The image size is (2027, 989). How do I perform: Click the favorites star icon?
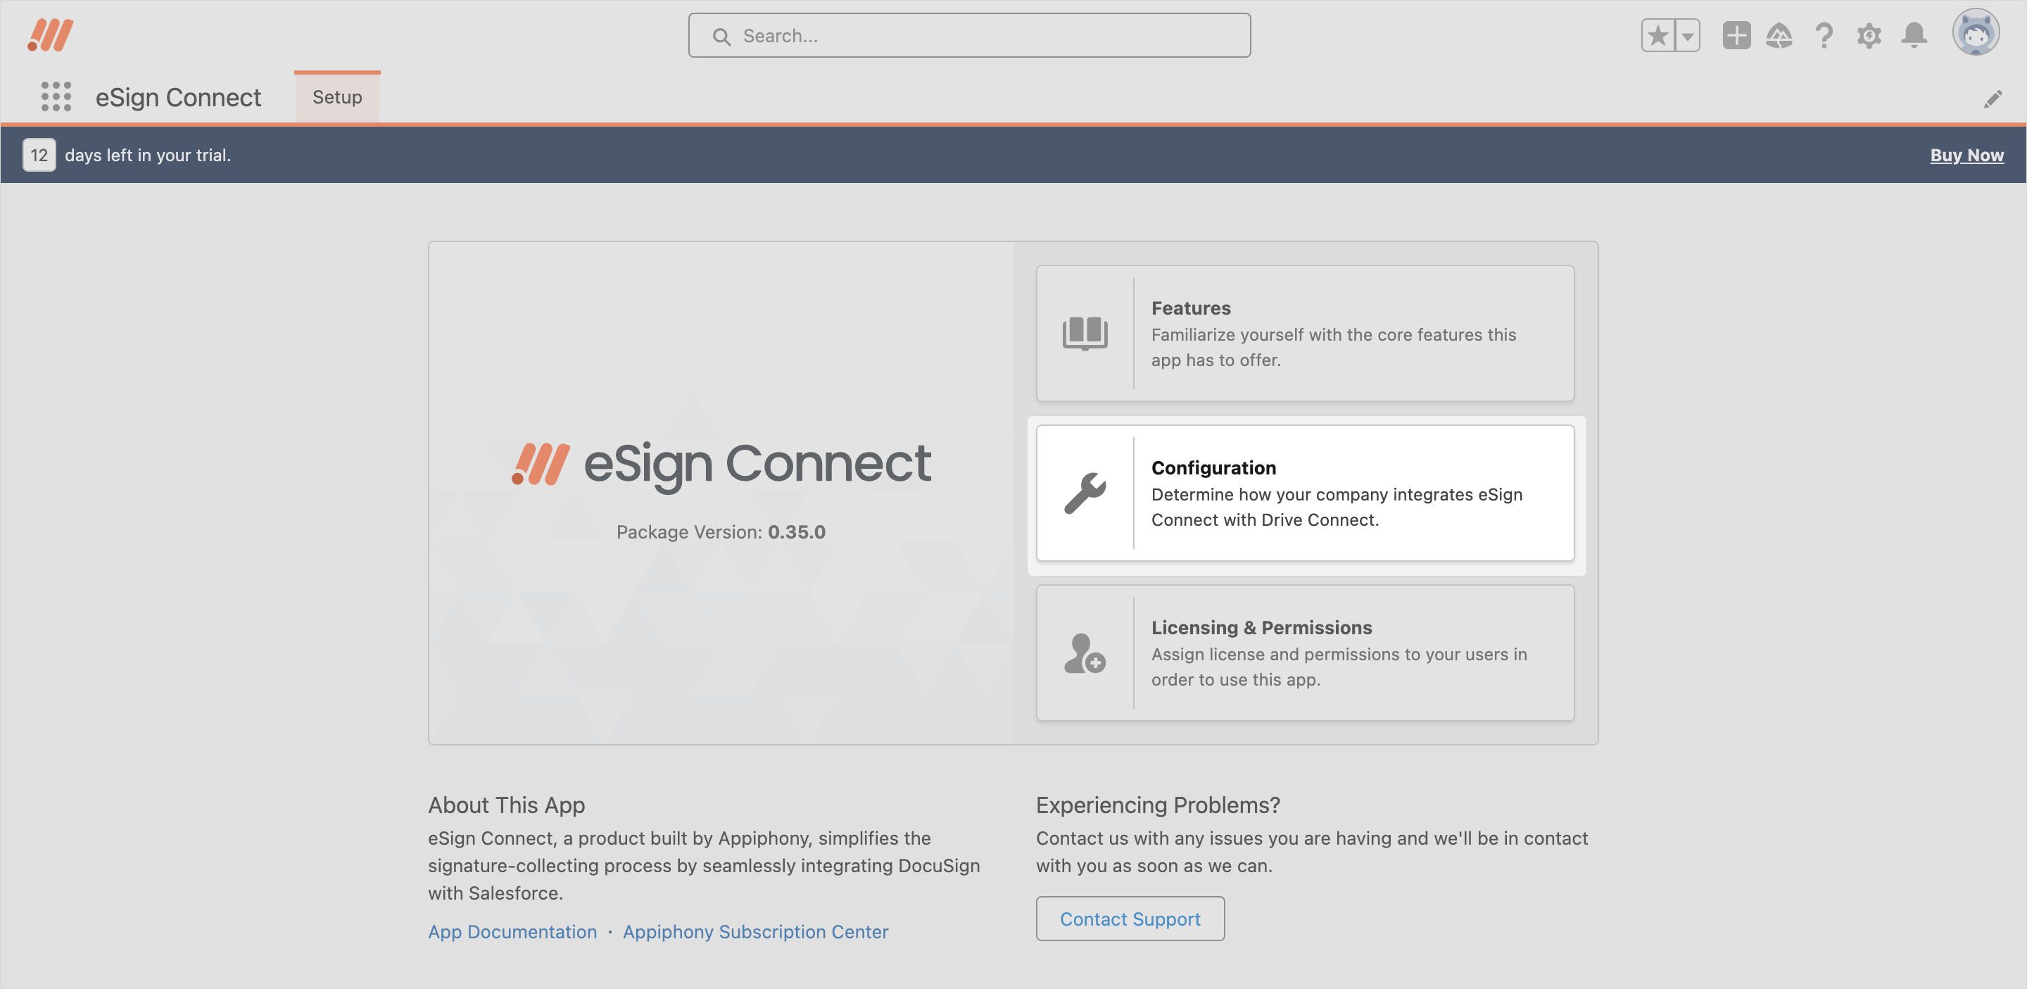[x=1658, y=35]
